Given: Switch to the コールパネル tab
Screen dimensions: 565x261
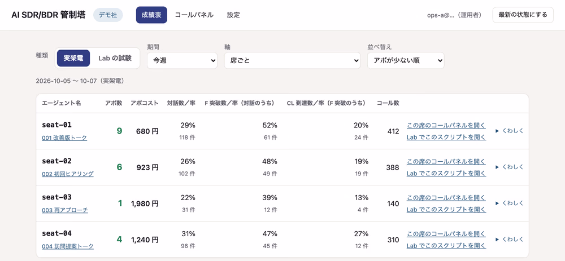Looking at the screenshot, I should 194,15.
